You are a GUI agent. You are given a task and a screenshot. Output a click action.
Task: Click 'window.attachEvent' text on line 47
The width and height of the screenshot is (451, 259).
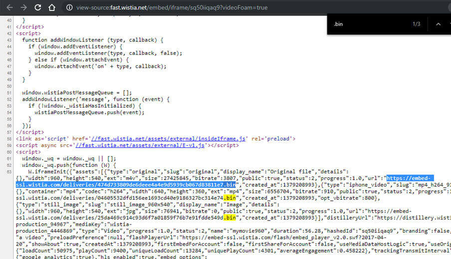pyautogui.click(x=63, y=66)
